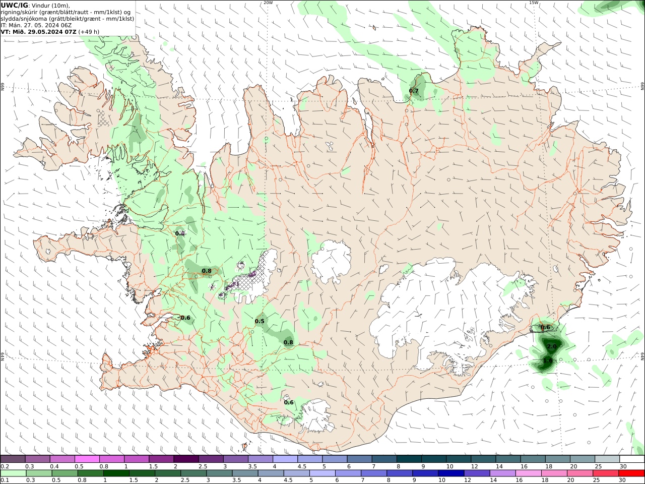Screen dimensions: 645x484
Task: Click the UWC/IG map title
Action: [14, 5]
